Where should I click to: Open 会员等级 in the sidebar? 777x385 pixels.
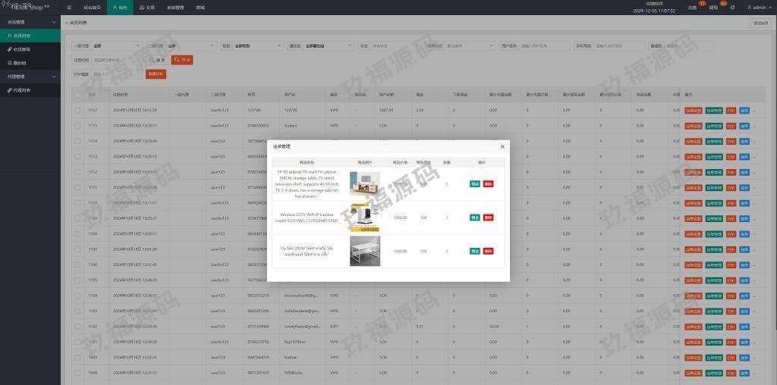pos(21,49)
